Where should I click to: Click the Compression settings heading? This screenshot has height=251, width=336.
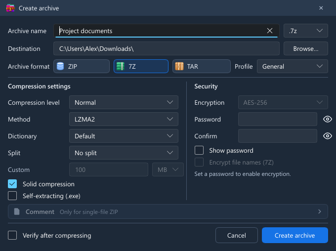(x=39, y=86)
